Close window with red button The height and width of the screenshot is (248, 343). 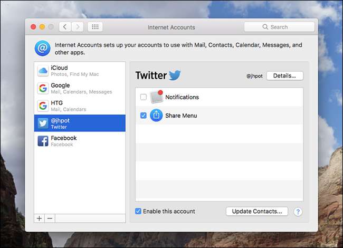point(33,27)
